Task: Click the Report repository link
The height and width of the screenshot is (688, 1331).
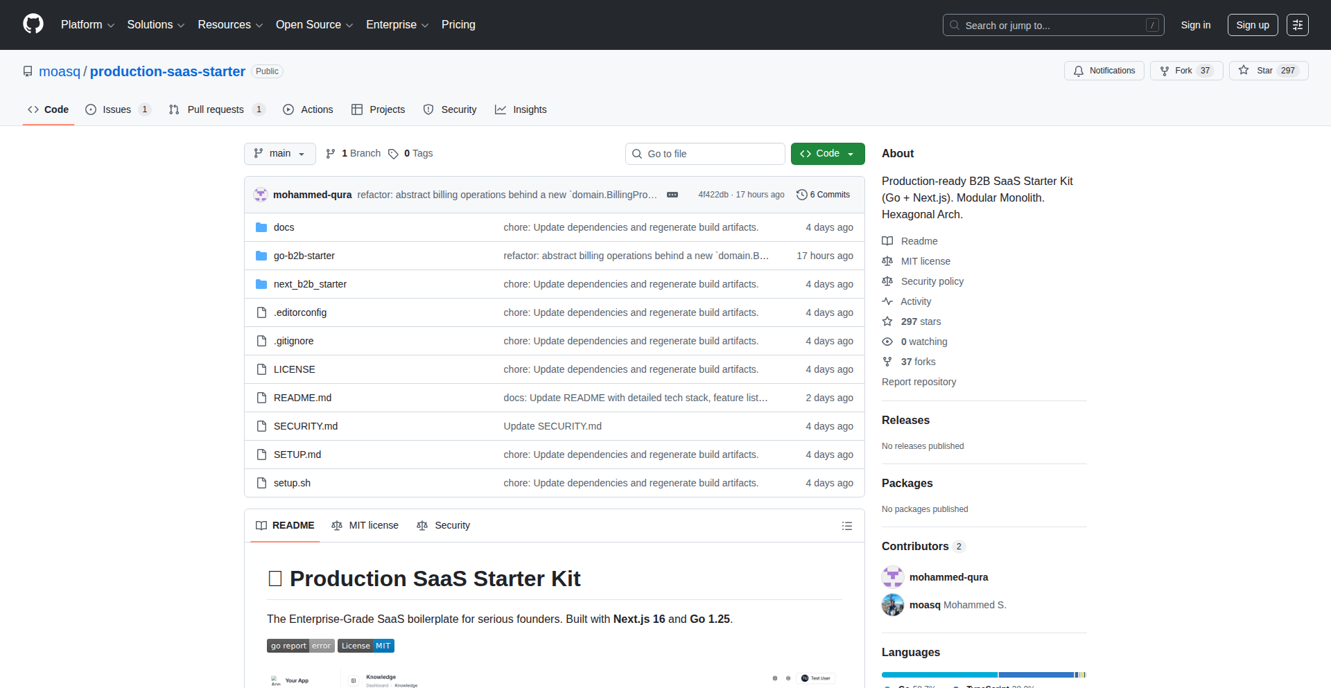Action: coord(919,382)
